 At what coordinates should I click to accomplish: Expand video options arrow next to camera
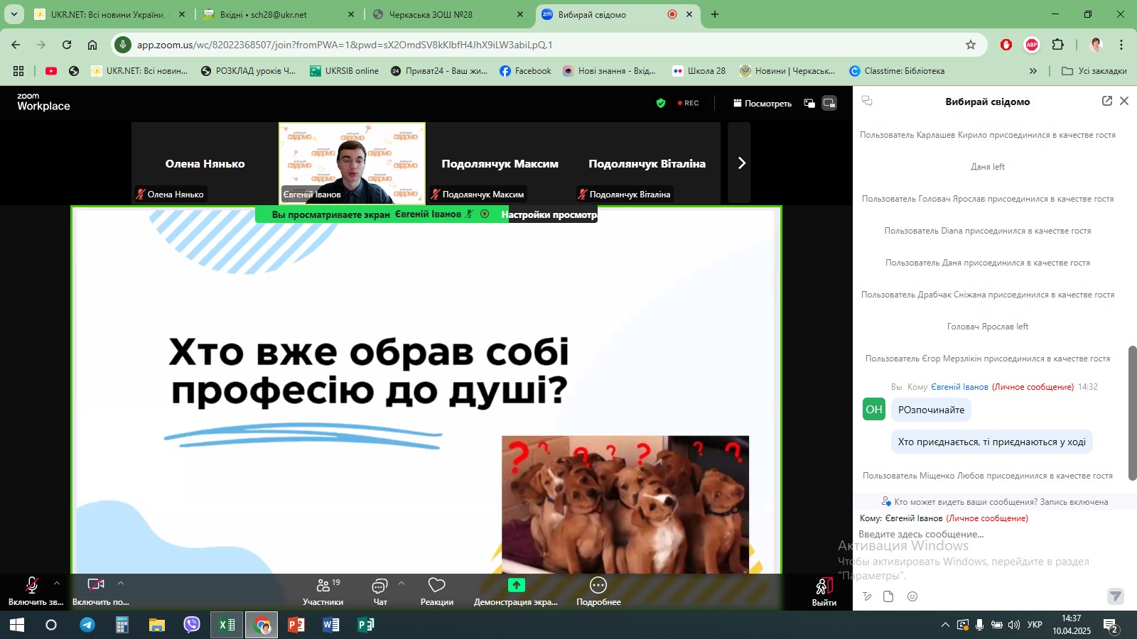point(121,583)
